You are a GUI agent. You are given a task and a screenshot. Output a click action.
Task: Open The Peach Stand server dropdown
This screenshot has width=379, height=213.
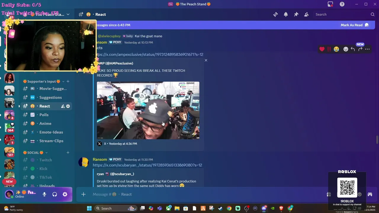tap(68, 14)
